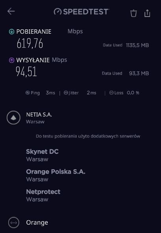Tap the Orange provider name

tap(37, 222)
